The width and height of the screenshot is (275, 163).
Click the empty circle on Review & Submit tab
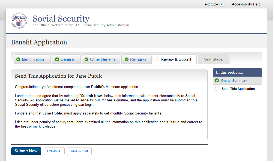tap(157, 60)
